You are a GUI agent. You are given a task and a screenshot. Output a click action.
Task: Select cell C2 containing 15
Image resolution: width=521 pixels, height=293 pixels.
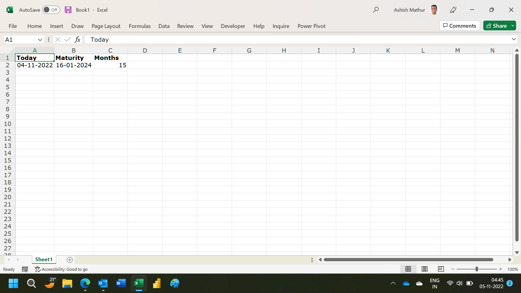pos(110,65)
